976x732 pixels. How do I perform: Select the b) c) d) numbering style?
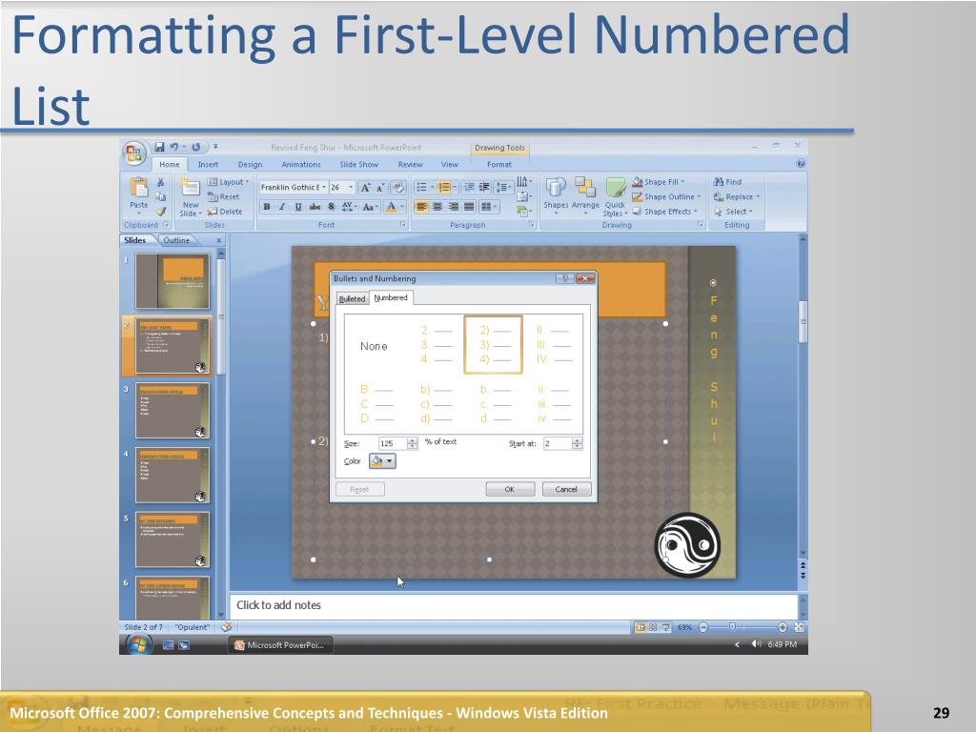point(436,404)
